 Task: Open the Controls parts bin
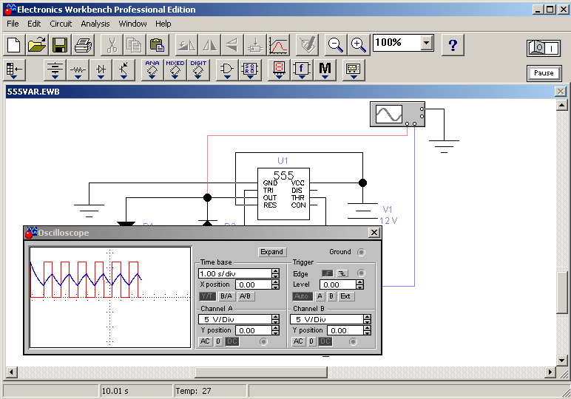pos(302,69)
